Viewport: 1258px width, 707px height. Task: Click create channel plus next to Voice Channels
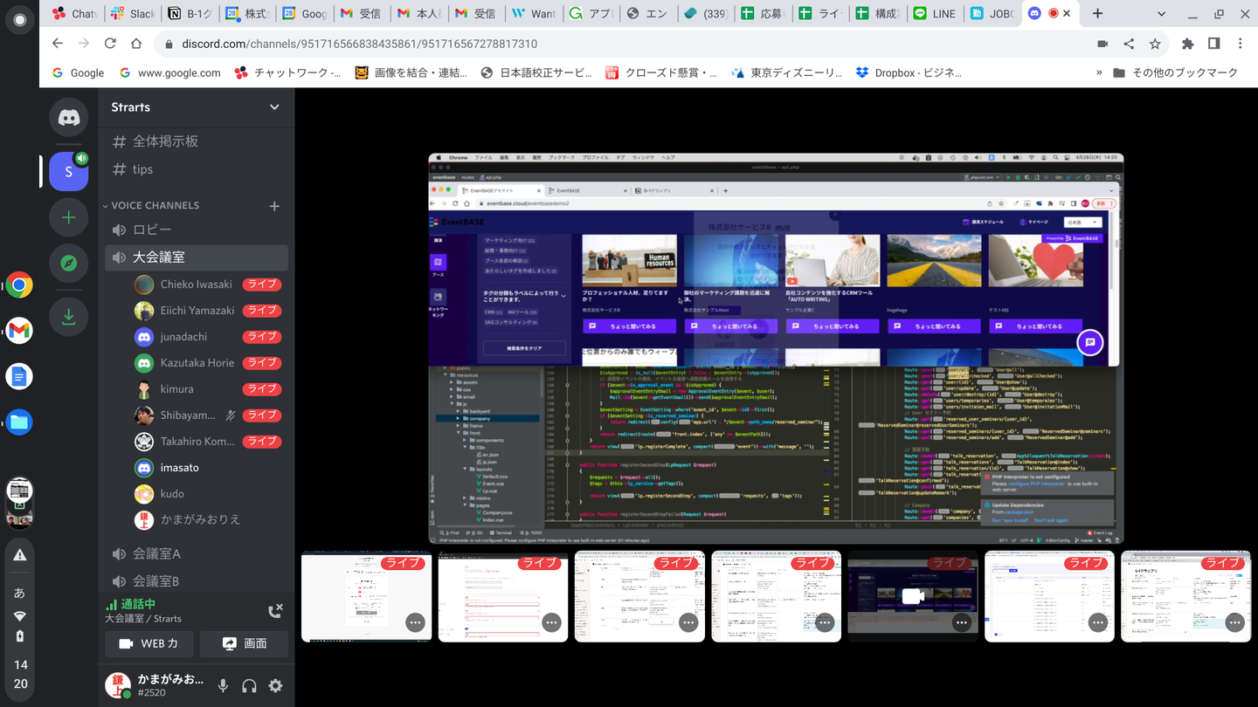pyautogui.click(x=274, y=206)
